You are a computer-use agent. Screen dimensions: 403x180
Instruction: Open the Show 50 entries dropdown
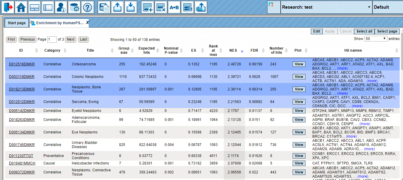point(376,39)
